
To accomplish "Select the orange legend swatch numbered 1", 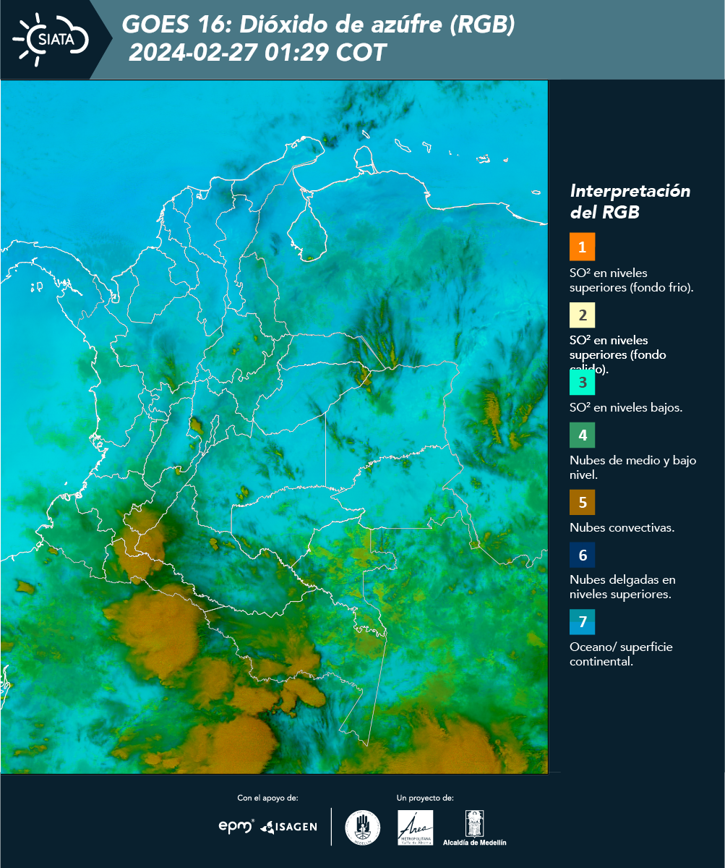I will pos(582,247).
